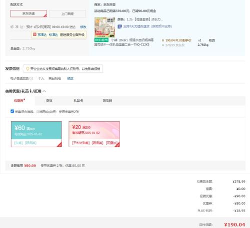Collapse 使用优惠/礼品卡/抵用 section chevron
The image size is (250, 228).
[44, 91]
